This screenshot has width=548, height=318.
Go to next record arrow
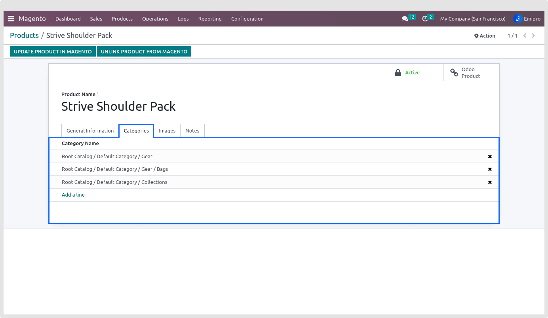click(x=533, y=36)
